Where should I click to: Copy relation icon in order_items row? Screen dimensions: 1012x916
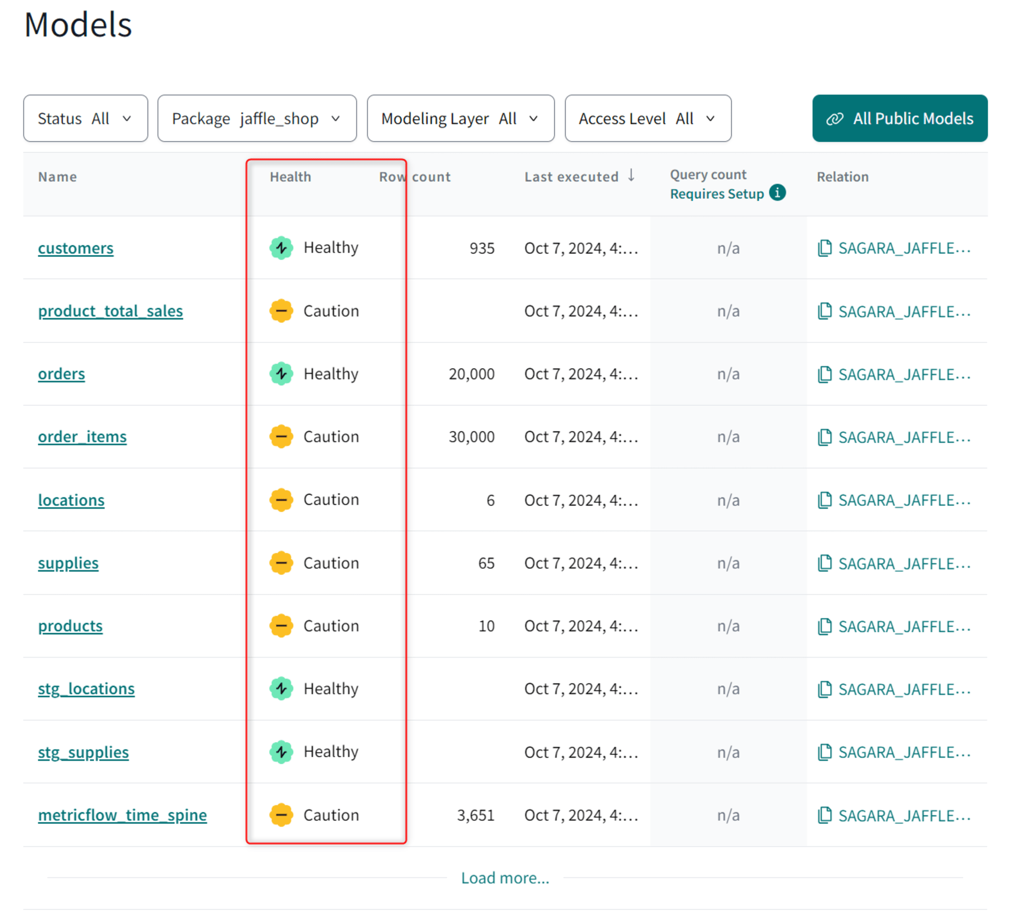point(825,437)
